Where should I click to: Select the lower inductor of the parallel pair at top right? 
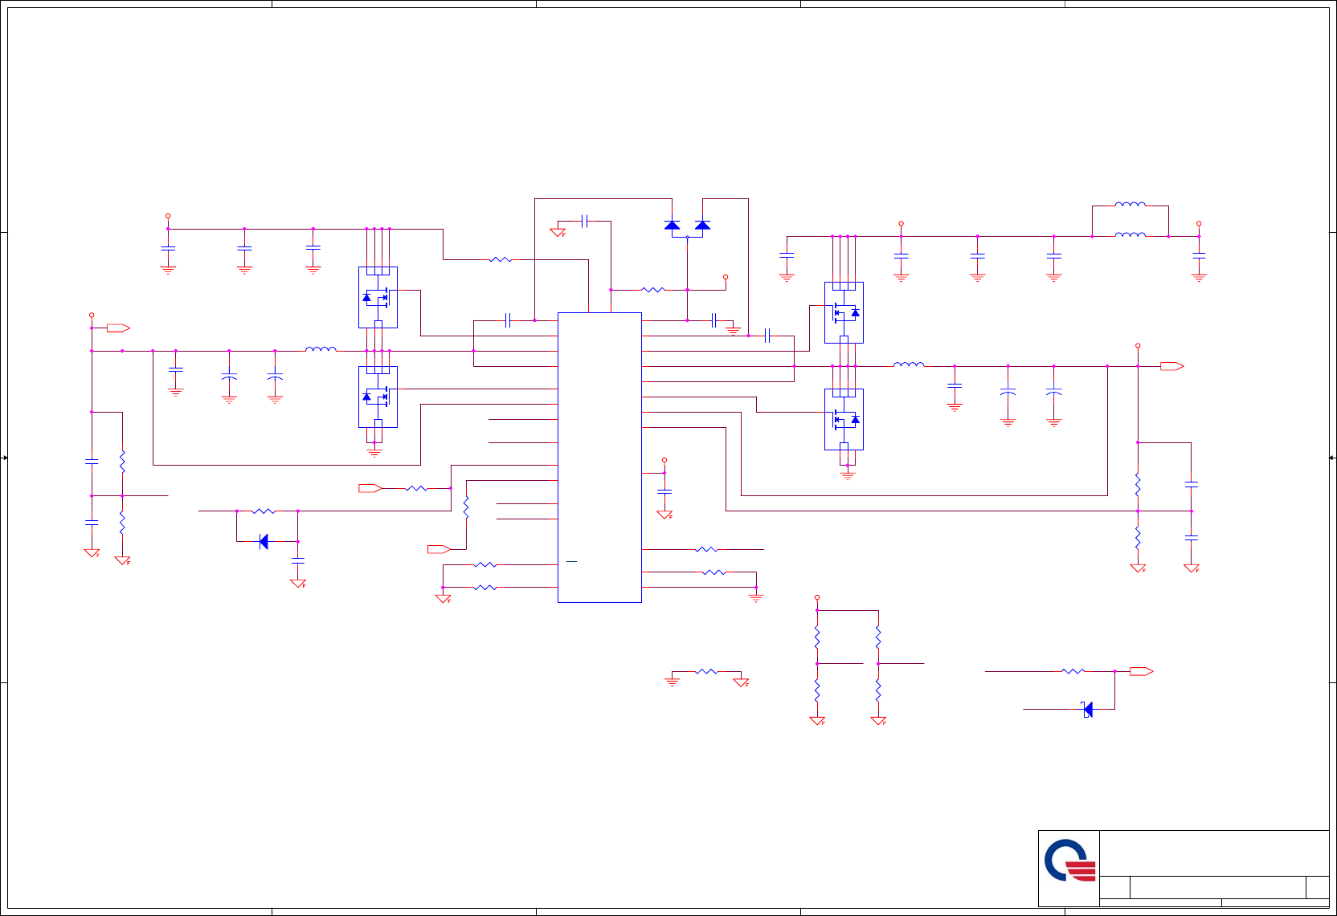click(x=1131, y=234)
